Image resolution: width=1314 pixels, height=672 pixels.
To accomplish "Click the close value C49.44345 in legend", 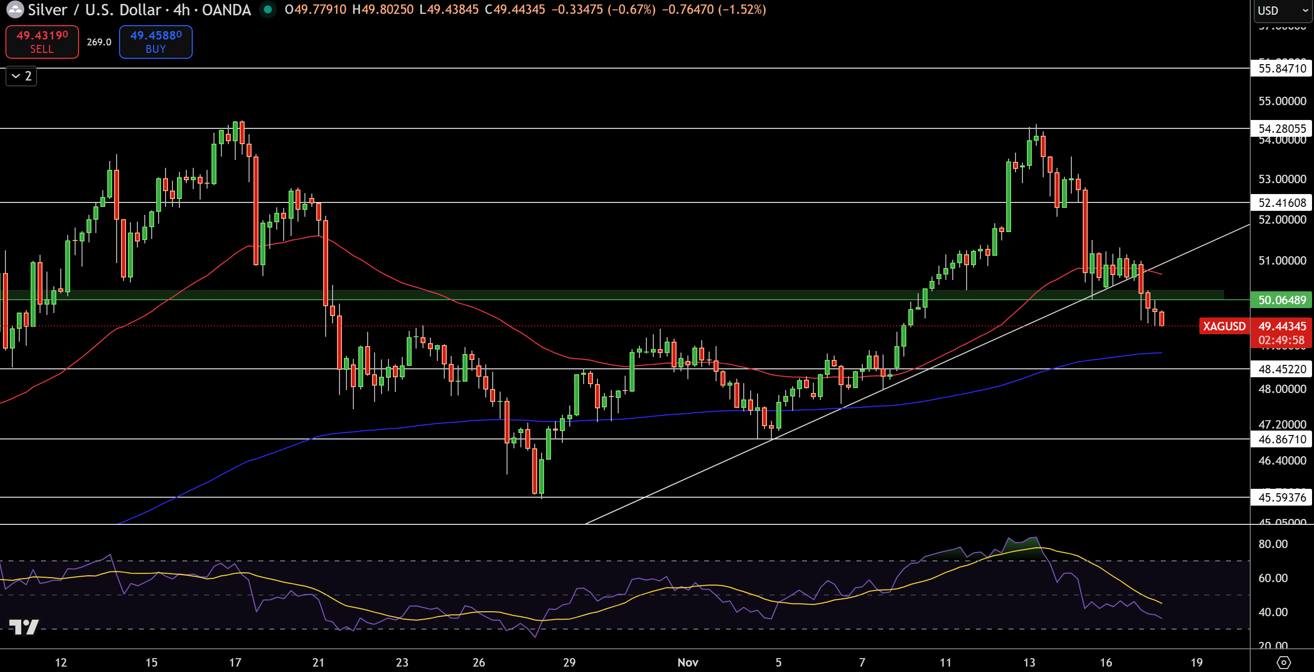I will coord(518,9).
